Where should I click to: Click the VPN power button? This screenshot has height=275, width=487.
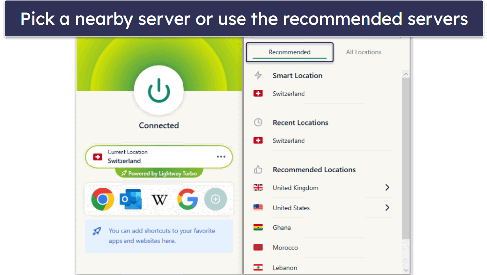[159, 90]
